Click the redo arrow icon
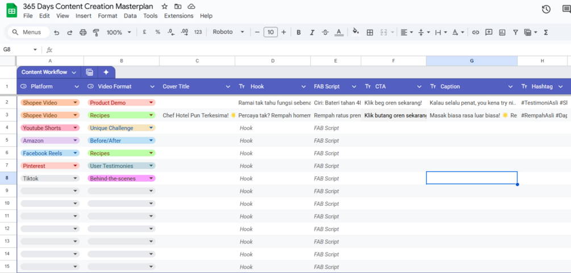571x273 pixels. [x=69, y=32]
